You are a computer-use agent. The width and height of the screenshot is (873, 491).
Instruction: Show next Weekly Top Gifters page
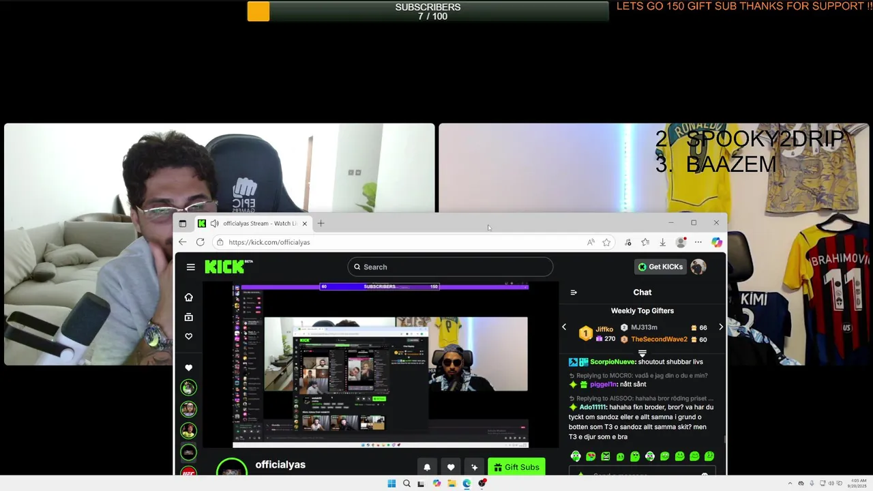click(721, 327)
